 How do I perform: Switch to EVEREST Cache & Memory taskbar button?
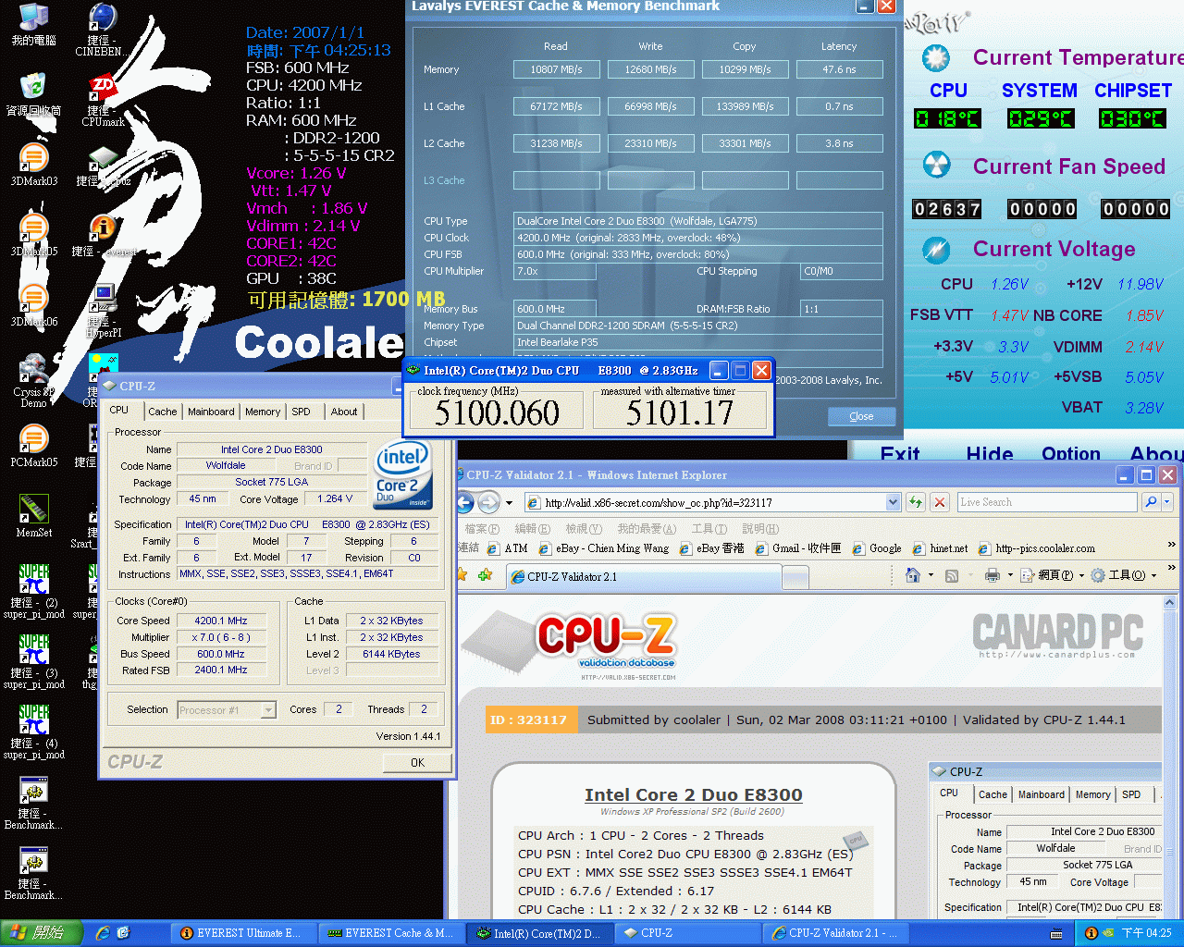390,933
